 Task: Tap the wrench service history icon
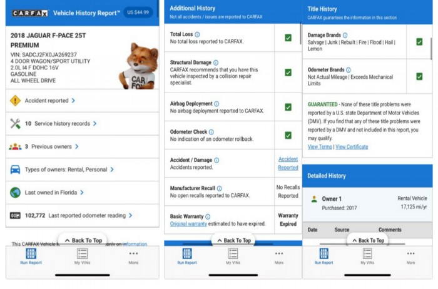[x=15, y=123]
